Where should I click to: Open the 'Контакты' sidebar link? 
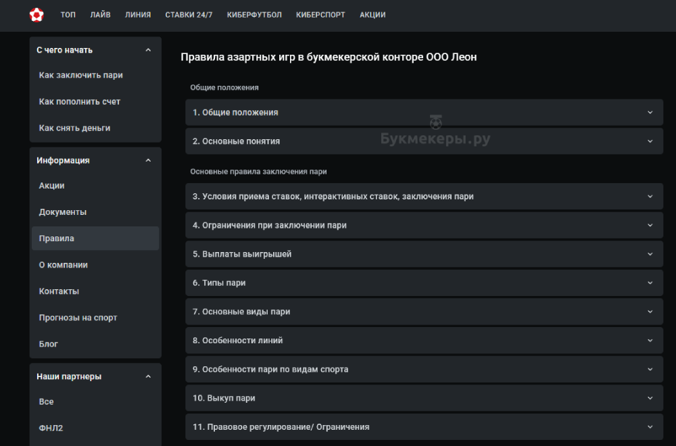(x=59, y=291)
